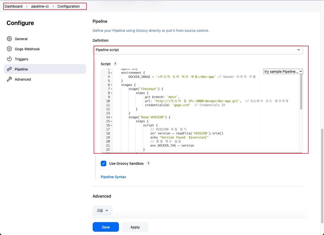This screenshot has width=324, height=235.
Task: Open help for Use Groovy Sandbox
Action: (x=148, y=163)
